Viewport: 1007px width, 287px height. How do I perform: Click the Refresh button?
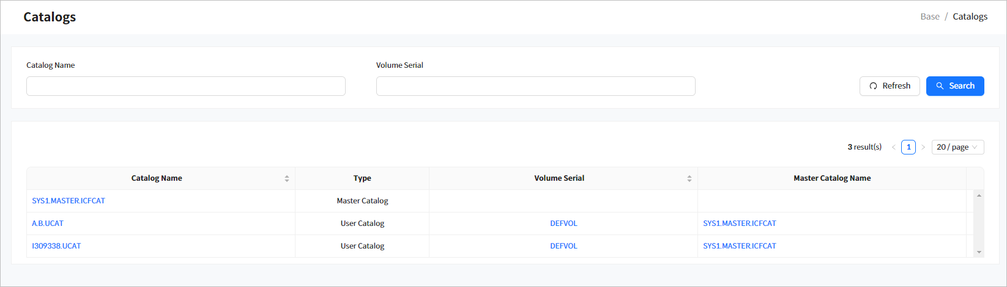point(890,86)
